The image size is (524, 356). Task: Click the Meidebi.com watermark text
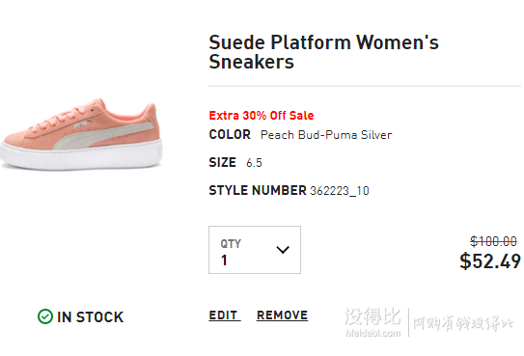(x=372, y=333)
